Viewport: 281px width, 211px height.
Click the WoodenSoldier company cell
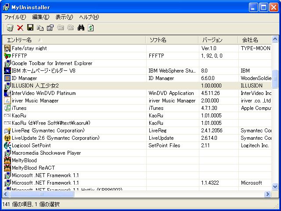[256, 78]
